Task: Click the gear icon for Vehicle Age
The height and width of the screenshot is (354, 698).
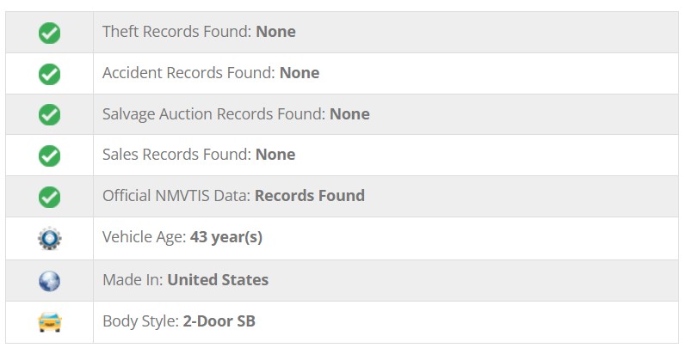Action: [49, 239]
